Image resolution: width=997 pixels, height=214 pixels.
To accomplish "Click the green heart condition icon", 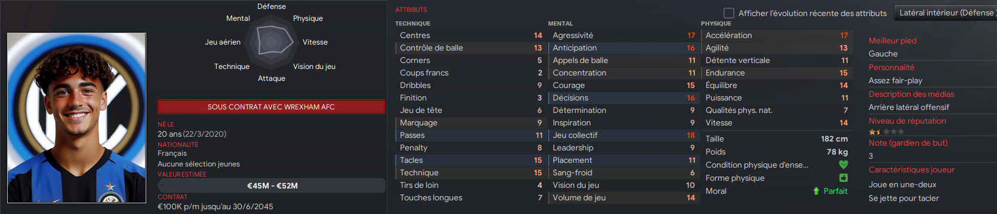I will pyautogui.click(x=843, y=165).
